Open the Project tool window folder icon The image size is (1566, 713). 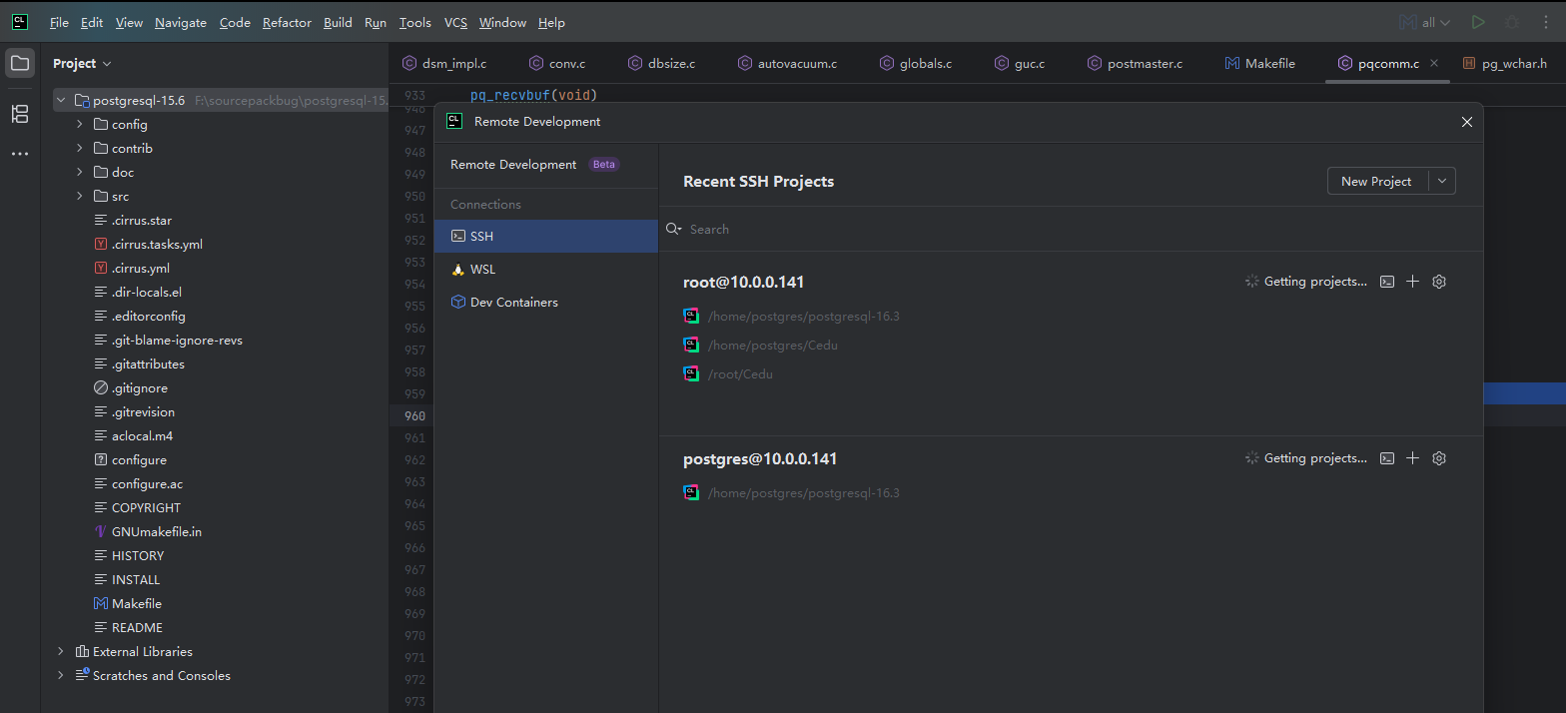20,63
